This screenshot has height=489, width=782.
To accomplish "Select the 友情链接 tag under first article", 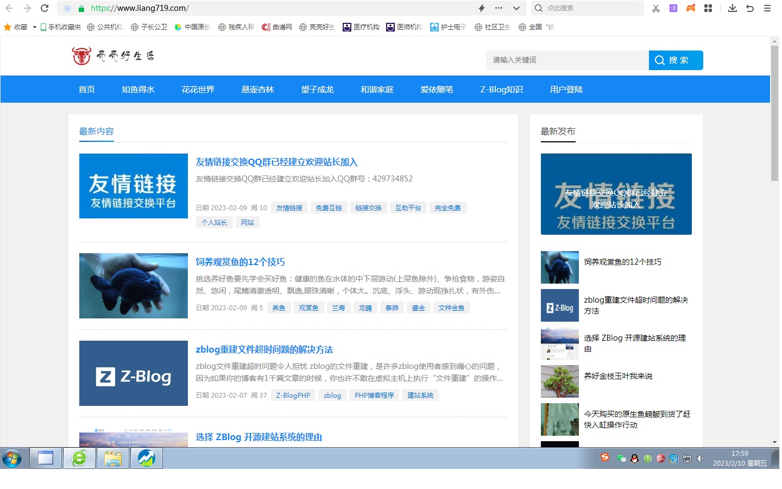I will click(x=289, y=208).
